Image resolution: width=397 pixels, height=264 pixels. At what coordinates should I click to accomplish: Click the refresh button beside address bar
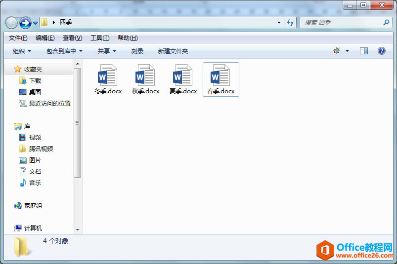290,23
